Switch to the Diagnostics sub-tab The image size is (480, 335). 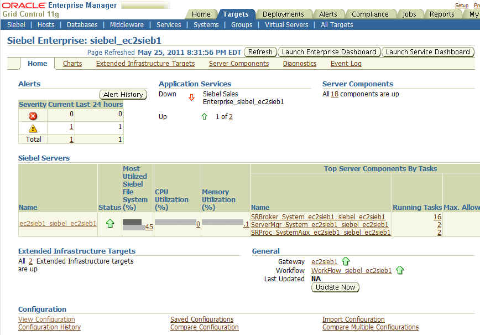coord(300,64)
